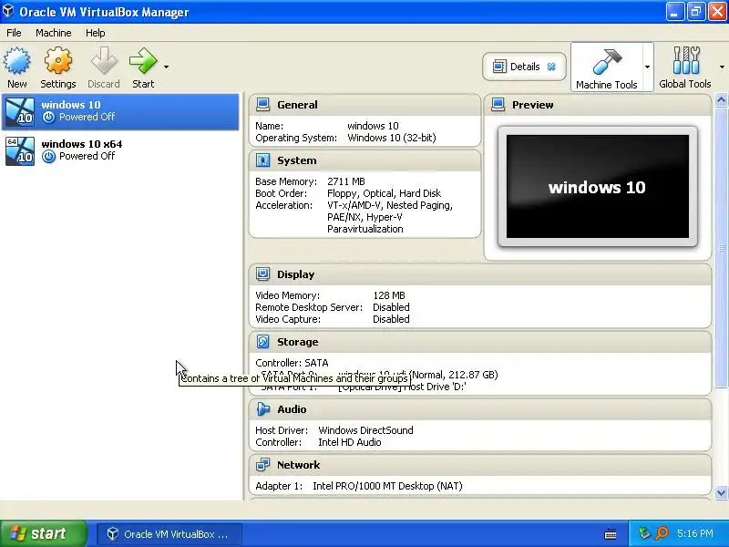Open the General section header link
Screen dimensions: 729x547
pos(298,105)
